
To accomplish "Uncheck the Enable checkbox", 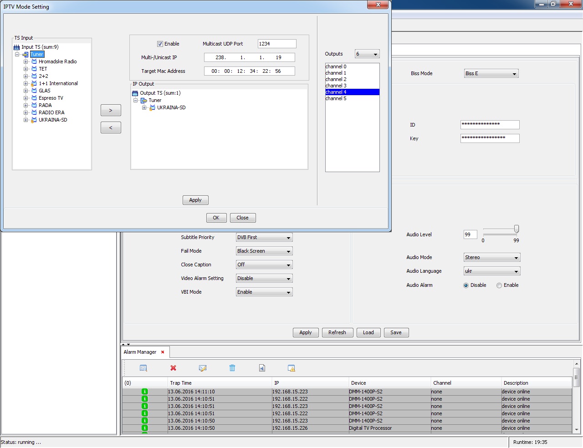I will 160,44.
